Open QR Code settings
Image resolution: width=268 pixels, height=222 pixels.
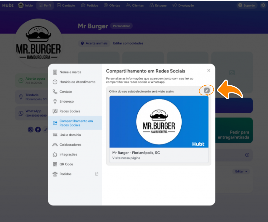(x=75, y=164)
